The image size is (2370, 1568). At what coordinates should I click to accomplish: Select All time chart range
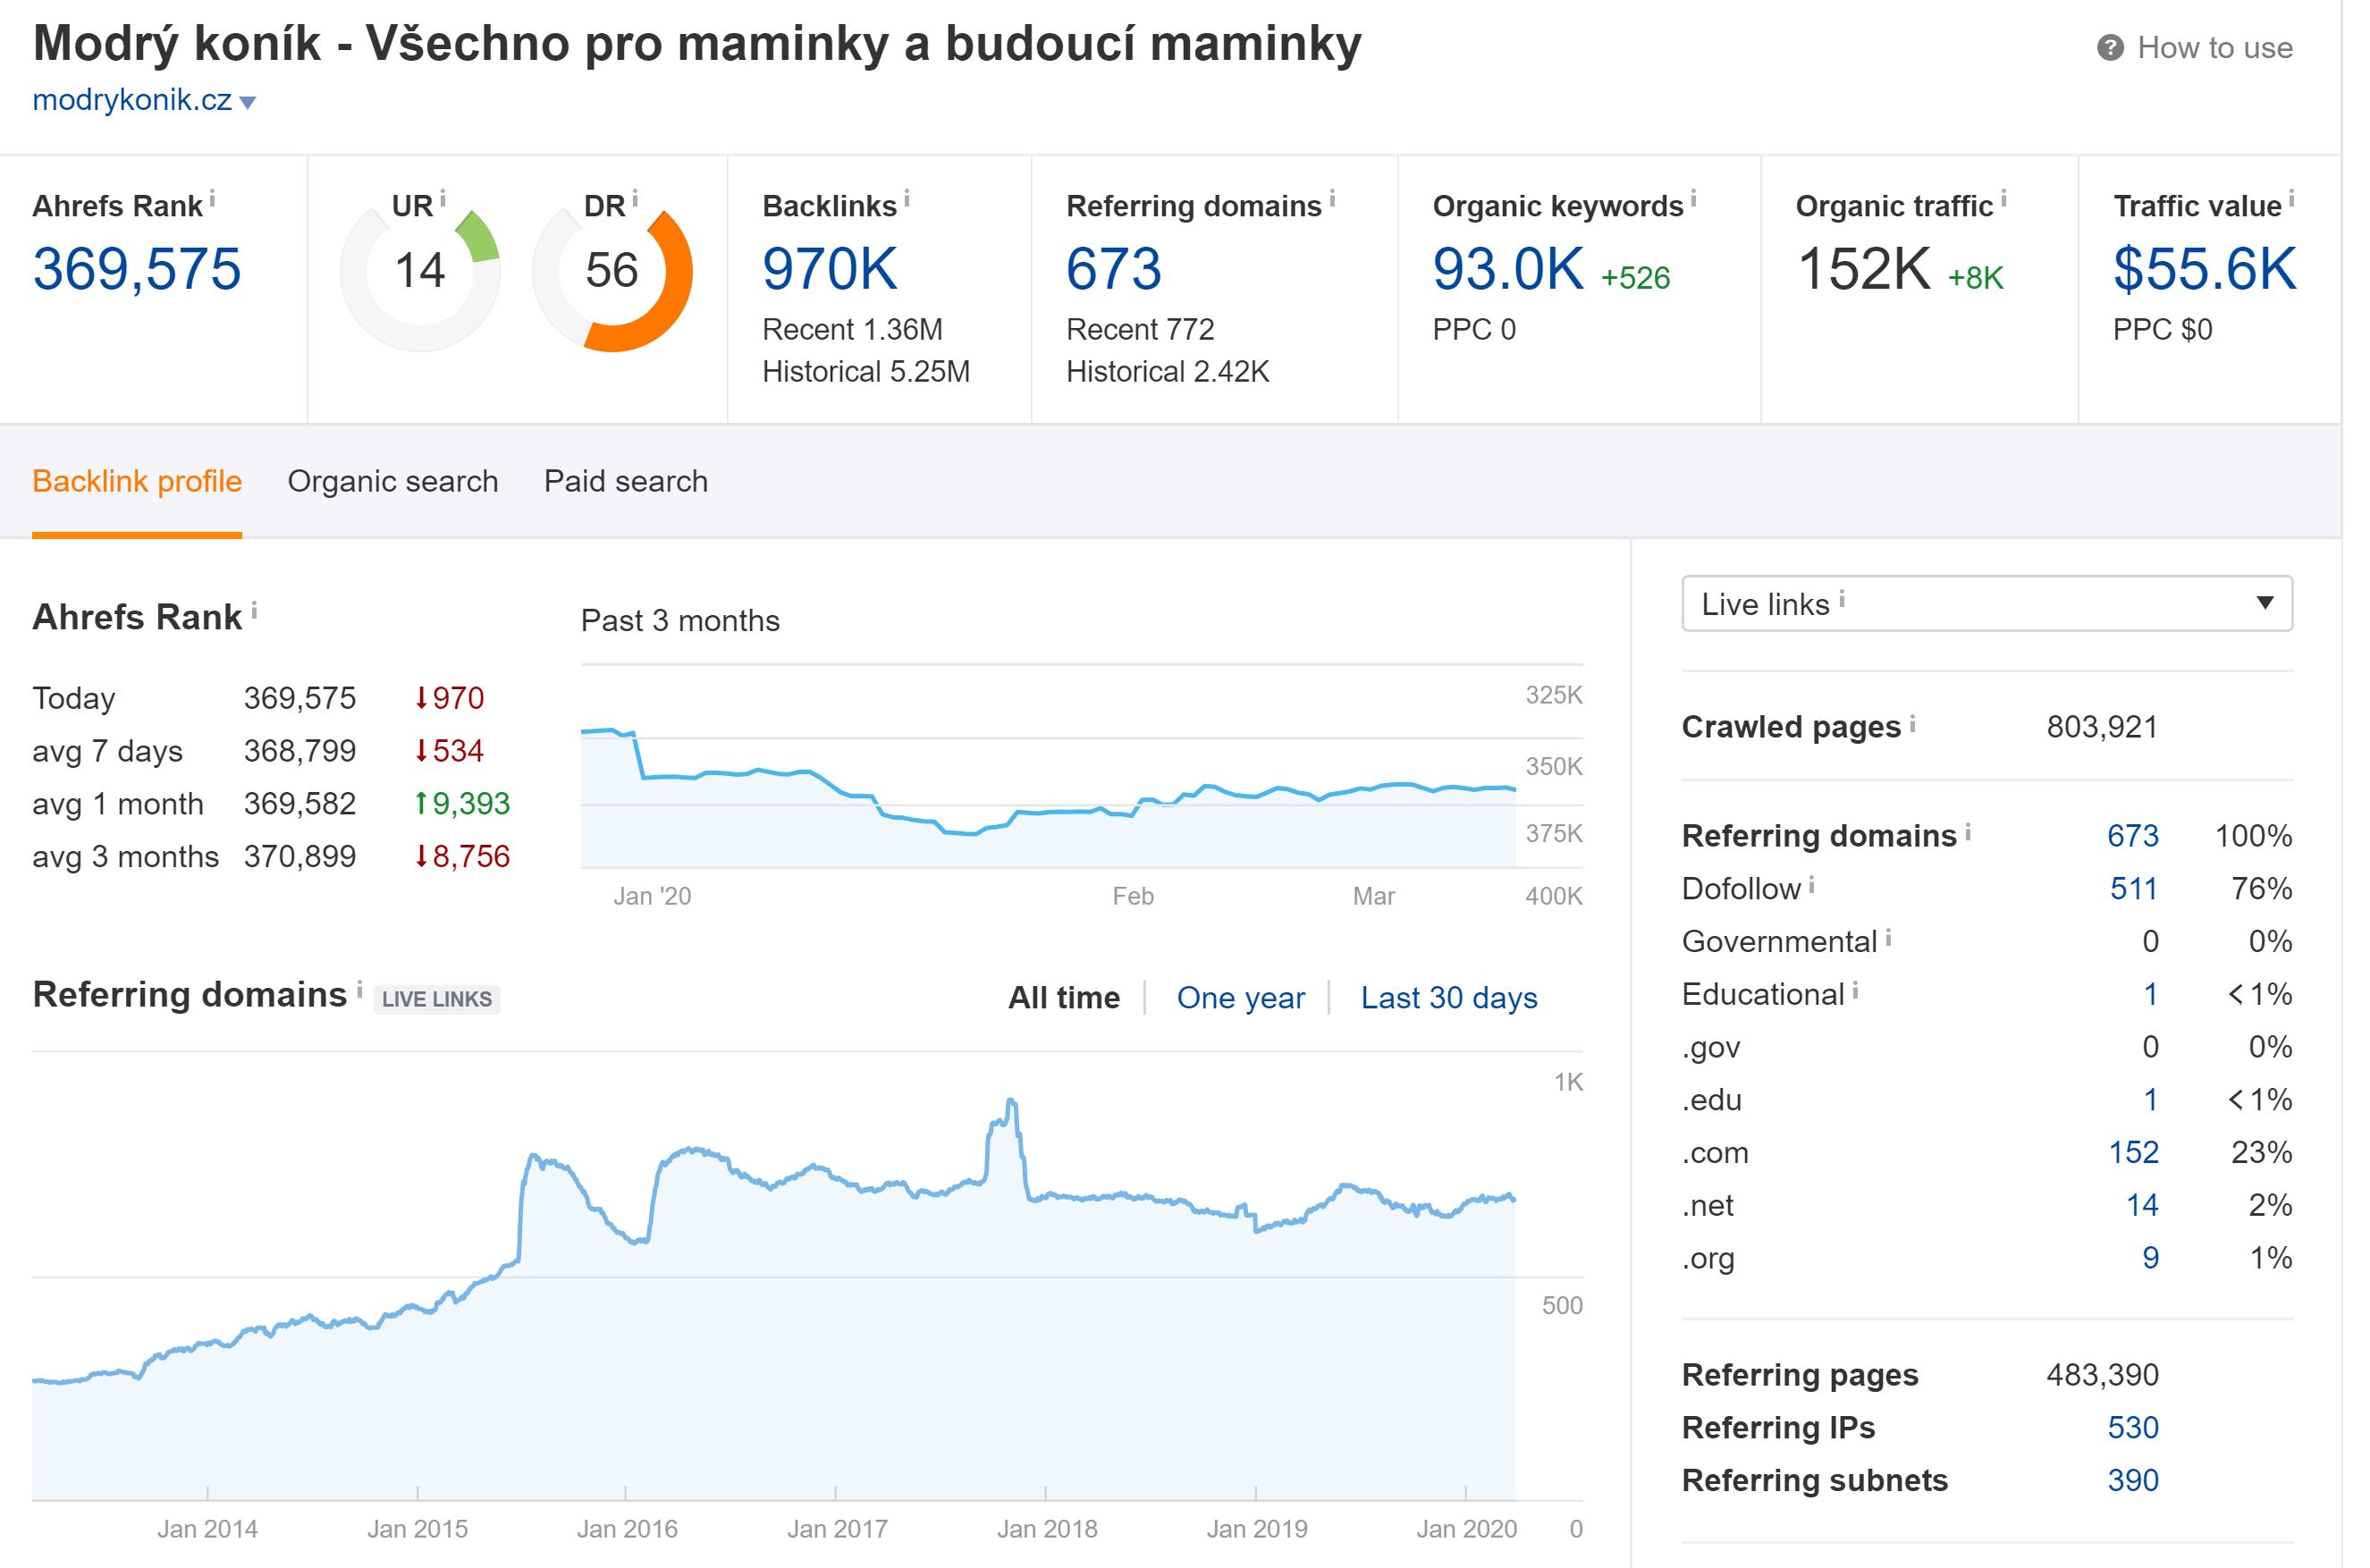(1064, 997)
